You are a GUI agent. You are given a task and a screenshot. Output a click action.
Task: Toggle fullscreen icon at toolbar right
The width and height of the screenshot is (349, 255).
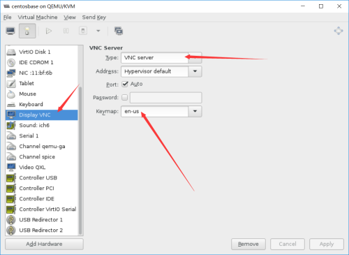(x=339, y=31)
